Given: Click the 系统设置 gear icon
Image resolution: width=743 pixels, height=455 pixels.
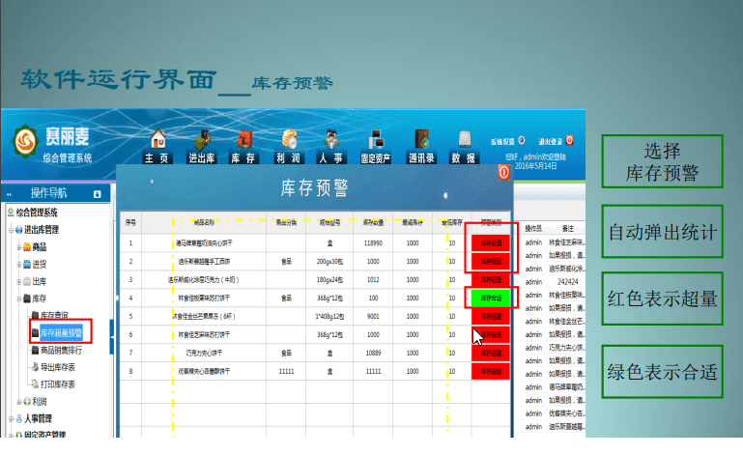Looking at the screenshot, I should click(521, 141).
